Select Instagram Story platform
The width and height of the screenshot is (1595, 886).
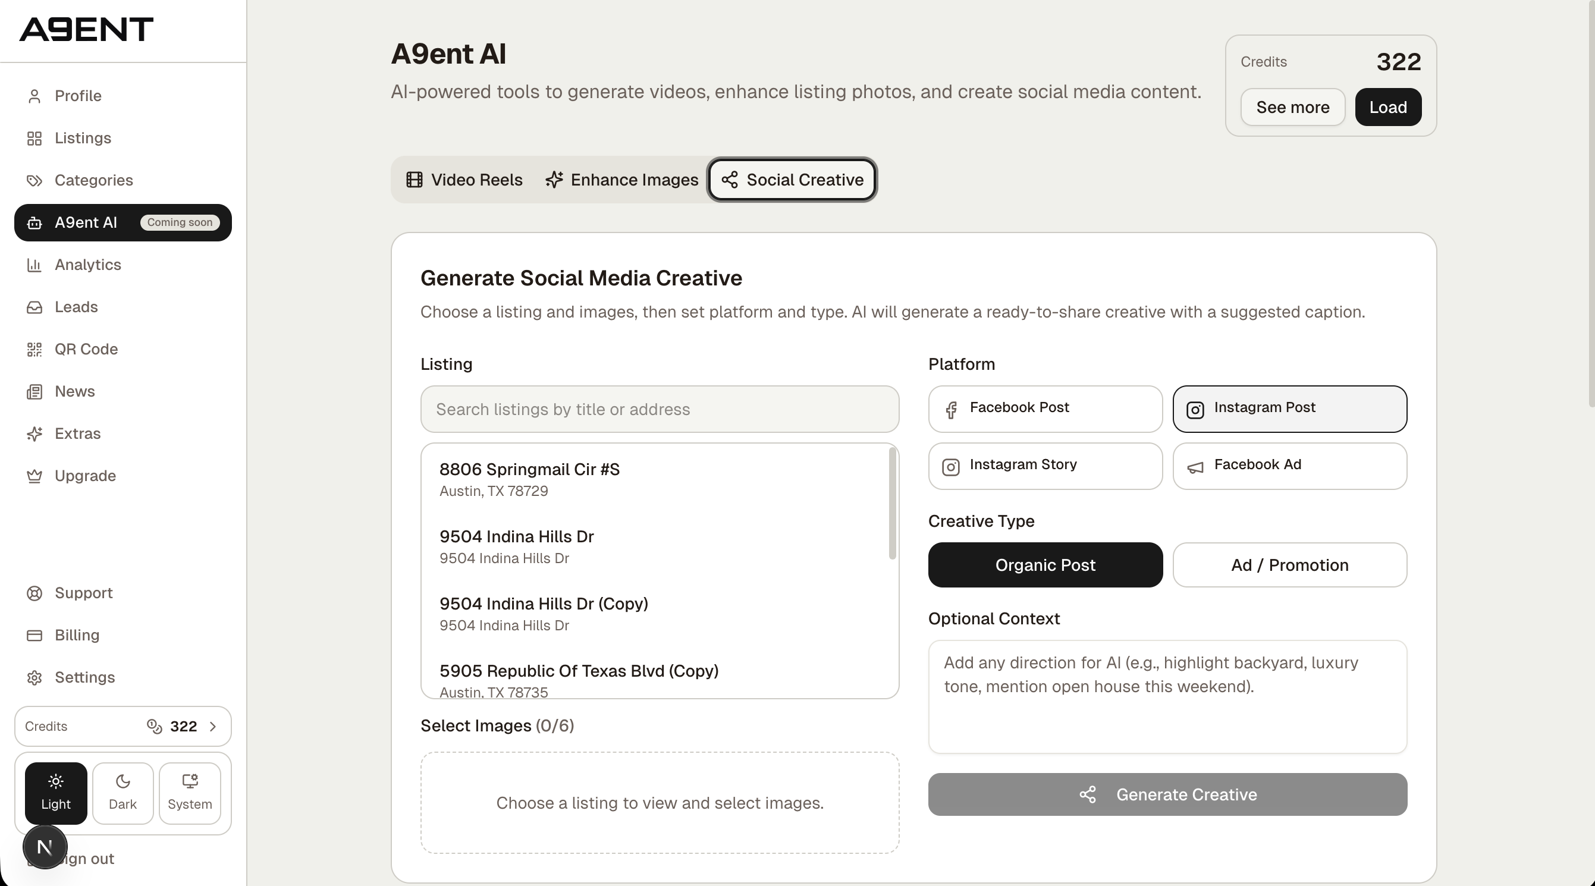(1044, 466)
